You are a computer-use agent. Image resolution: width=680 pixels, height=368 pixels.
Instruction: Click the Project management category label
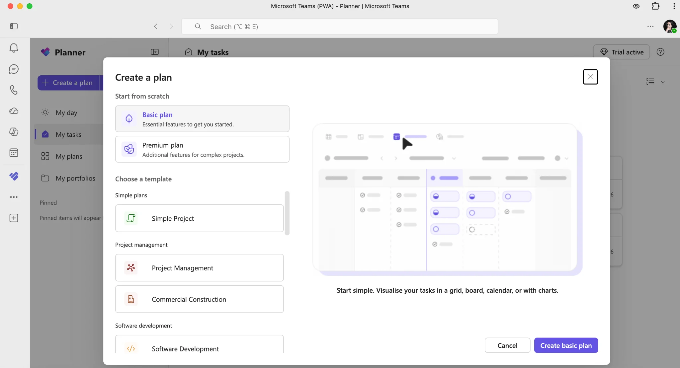(141, 245)
